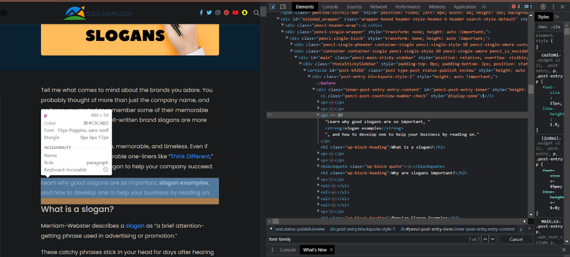Activate the inspect element picker tool
The height and width of the screenshot is (257, 570).
[272, 7]
